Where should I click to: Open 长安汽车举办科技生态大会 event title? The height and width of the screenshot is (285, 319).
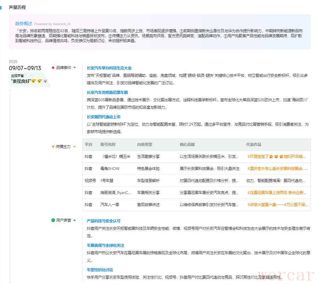[109, 68]
